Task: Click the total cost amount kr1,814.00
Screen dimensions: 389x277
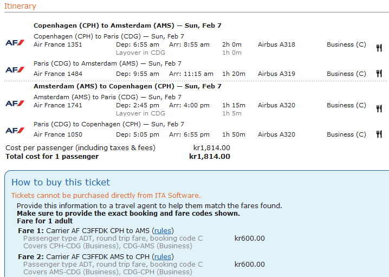Action: point(210,157)
